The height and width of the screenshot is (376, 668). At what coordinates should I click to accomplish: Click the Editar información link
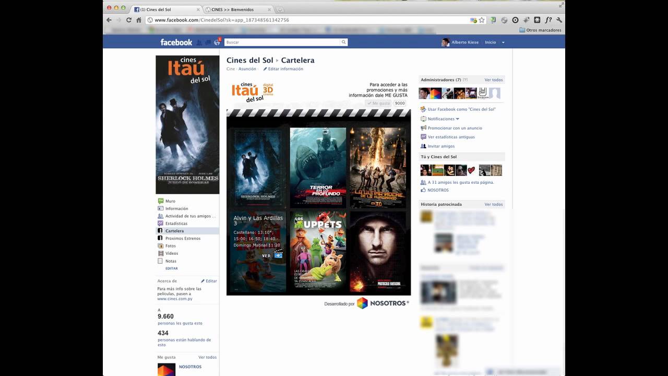tap(285, 69)
